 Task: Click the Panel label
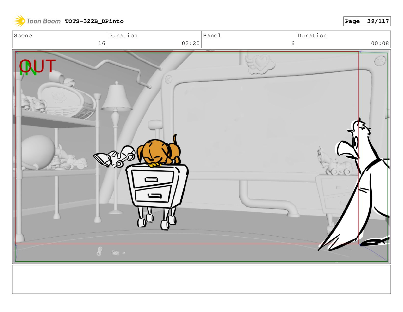[x=212, y=36]
